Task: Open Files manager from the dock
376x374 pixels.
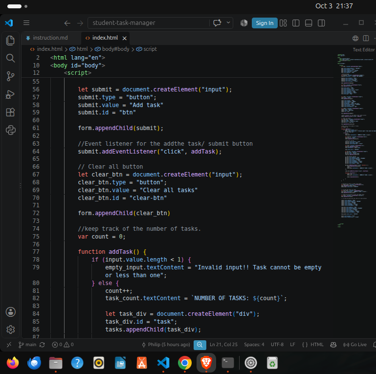Action: click(56, 363)
